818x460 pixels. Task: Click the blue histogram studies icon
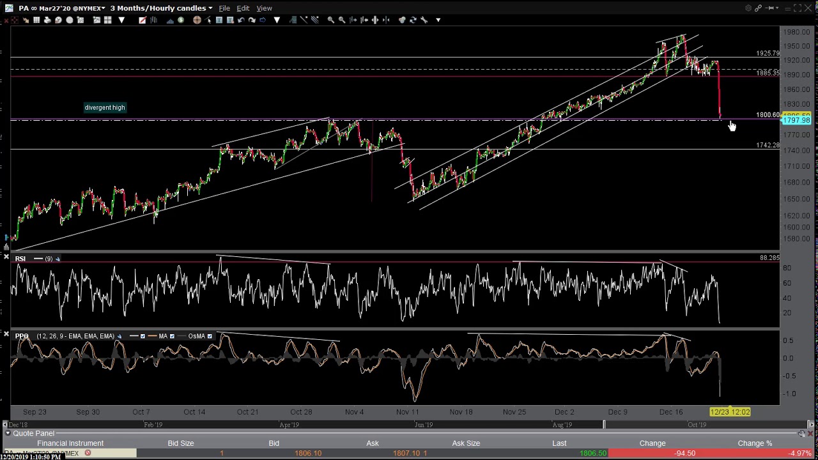coord(170,20)
